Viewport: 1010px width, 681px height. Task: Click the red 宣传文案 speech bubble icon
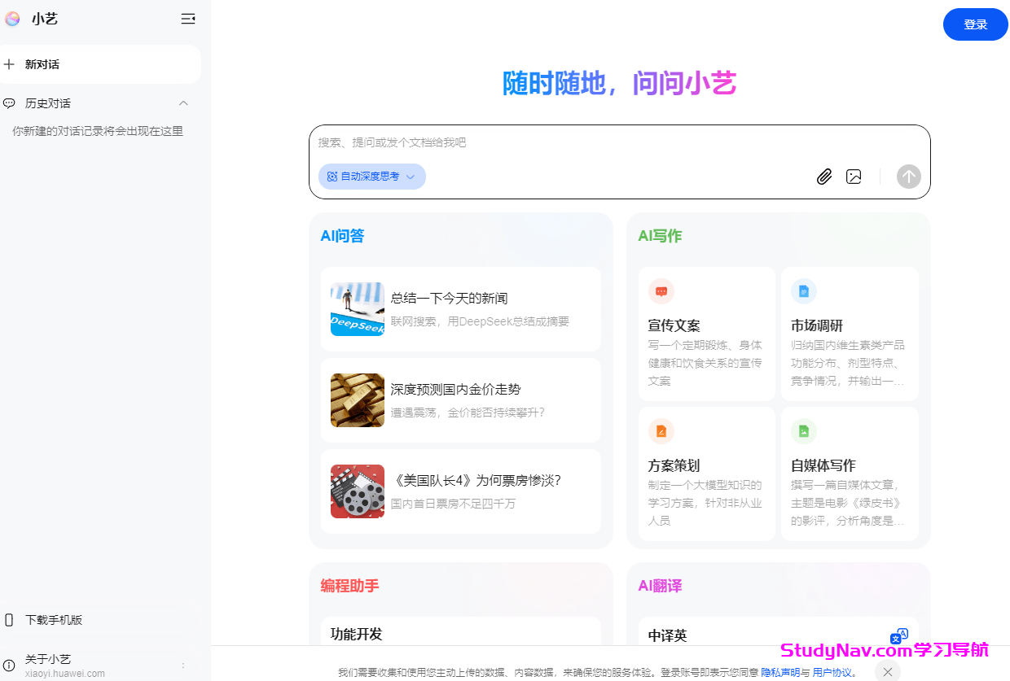click(x=661, y=291)
